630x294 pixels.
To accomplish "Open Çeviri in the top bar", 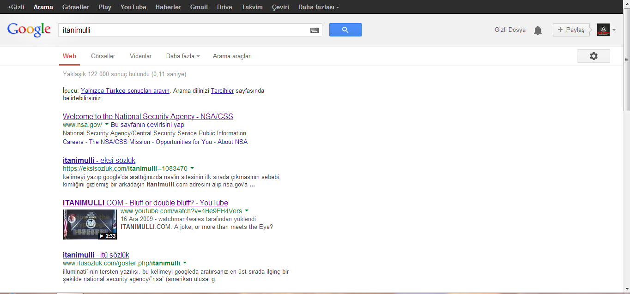I will click(280, 7).
